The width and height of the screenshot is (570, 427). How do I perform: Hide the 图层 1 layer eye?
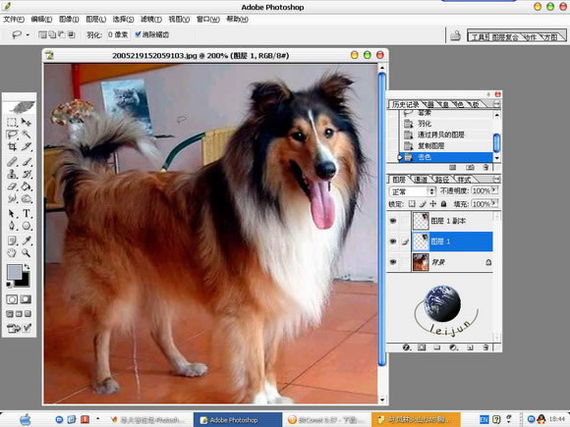point(393,241)
